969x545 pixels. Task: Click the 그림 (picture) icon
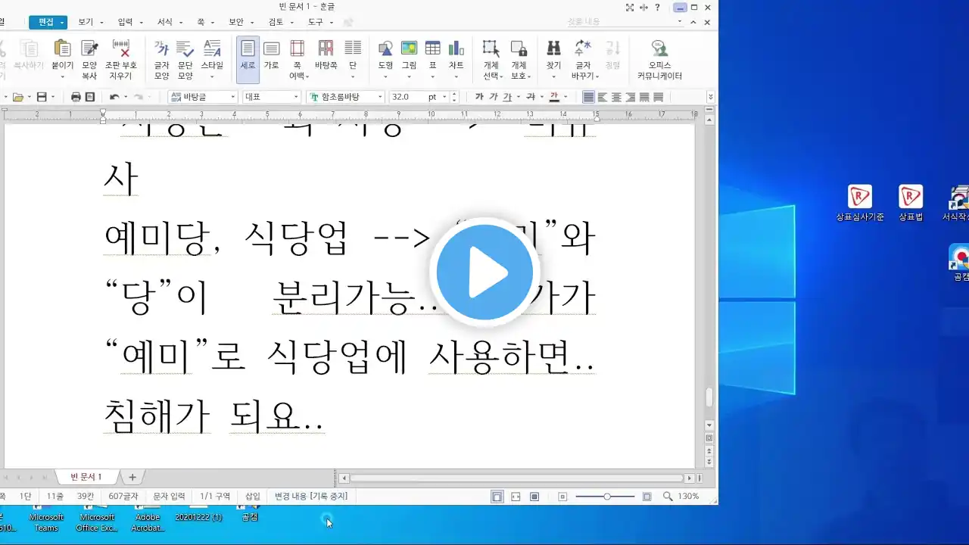(409, 48)
